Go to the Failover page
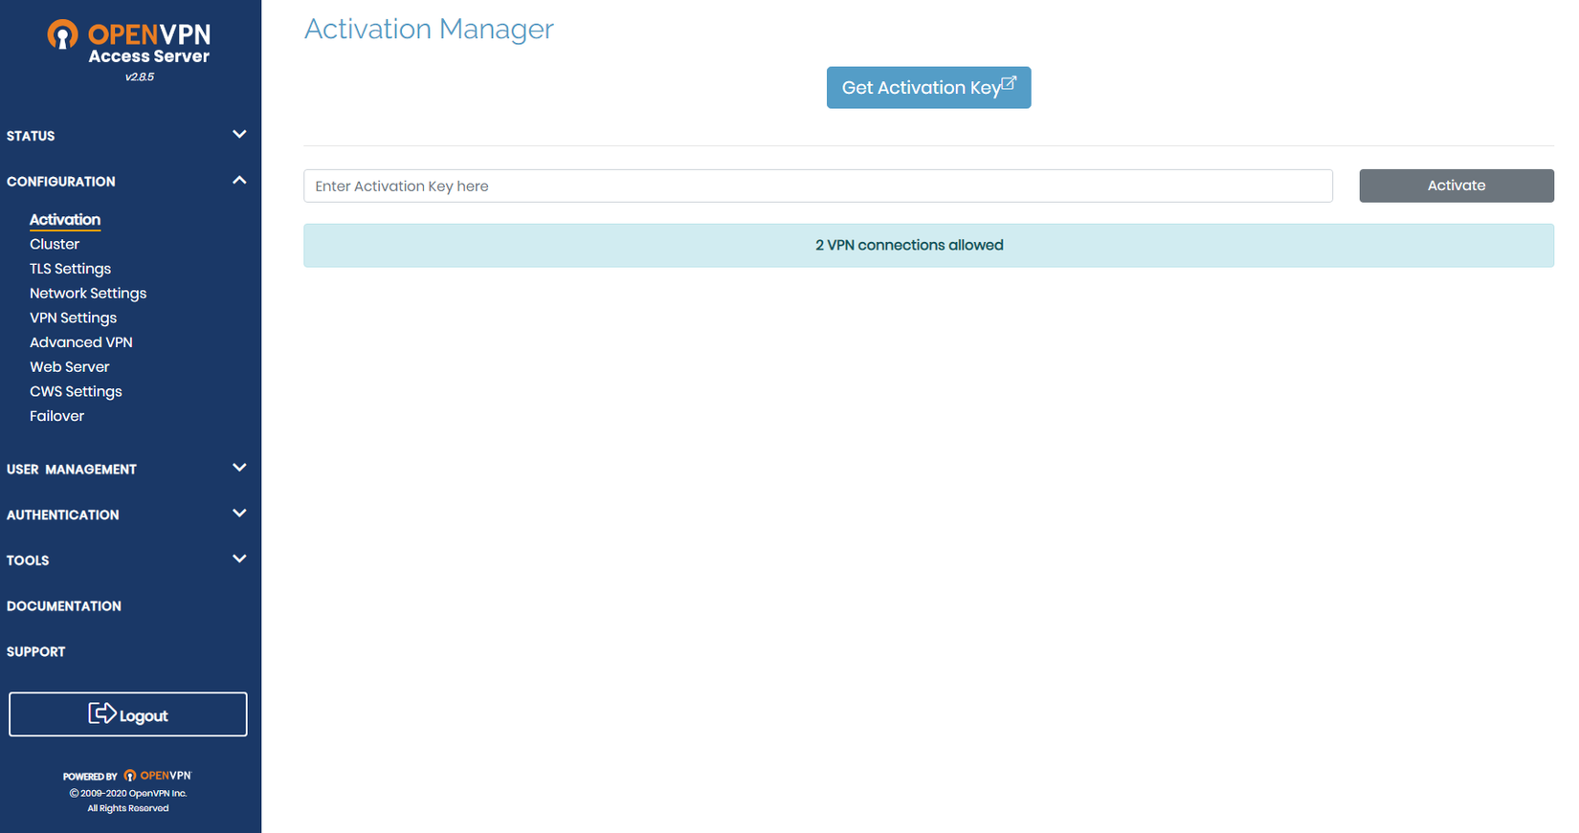The image size is (1579, 833). 56,416
